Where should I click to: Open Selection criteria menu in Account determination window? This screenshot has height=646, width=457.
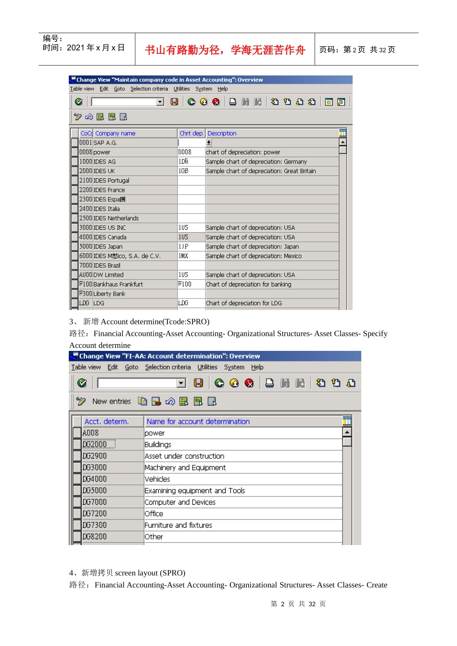pos(167,367)
